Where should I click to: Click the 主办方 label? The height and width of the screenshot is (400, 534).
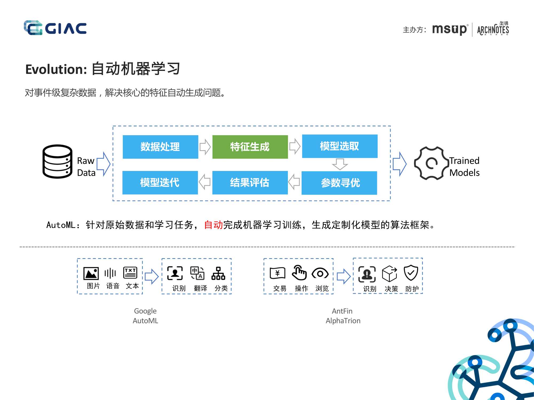click(x=414, y=30)
